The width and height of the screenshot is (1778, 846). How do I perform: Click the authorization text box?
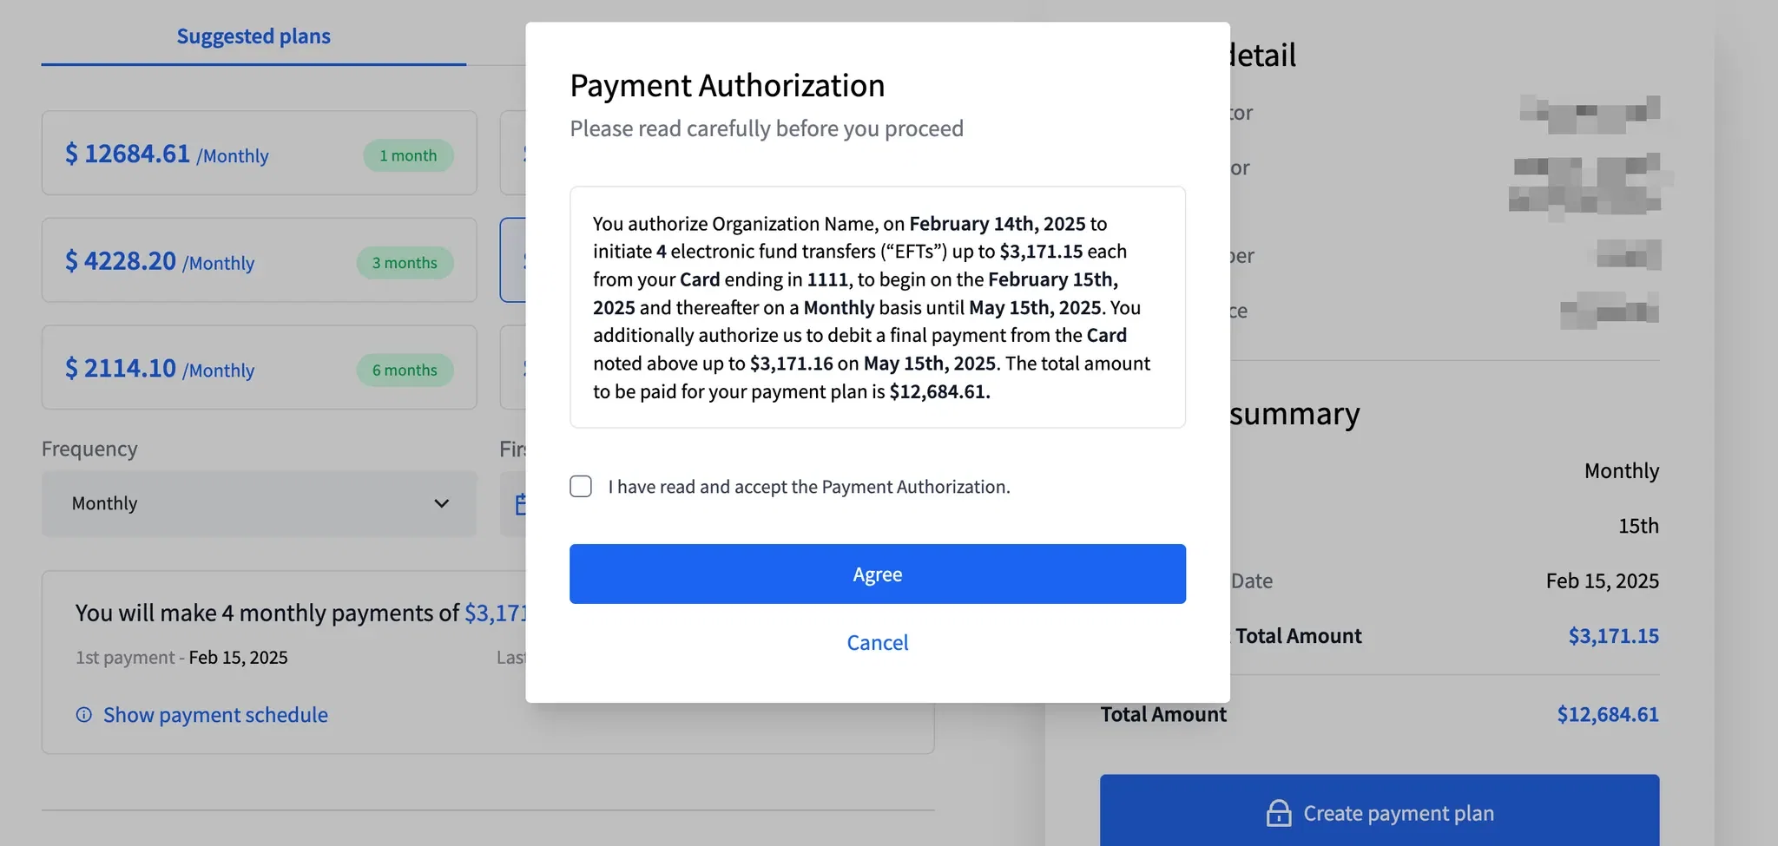click(877, 307)
